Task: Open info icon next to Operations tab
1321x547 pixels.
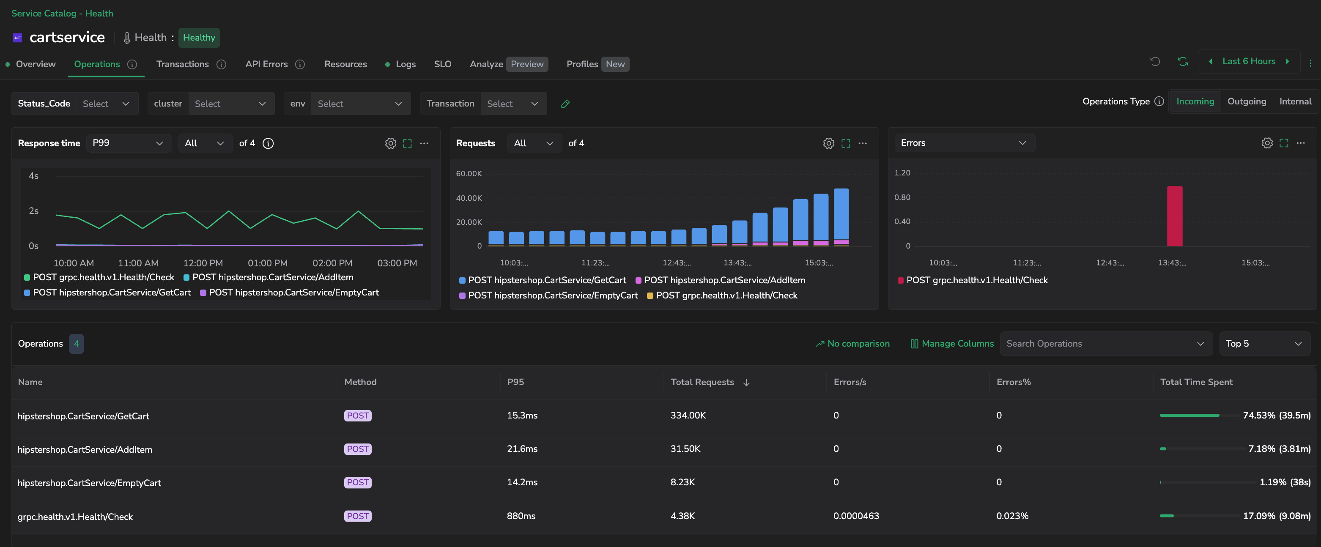Action: tap(132, 64)
